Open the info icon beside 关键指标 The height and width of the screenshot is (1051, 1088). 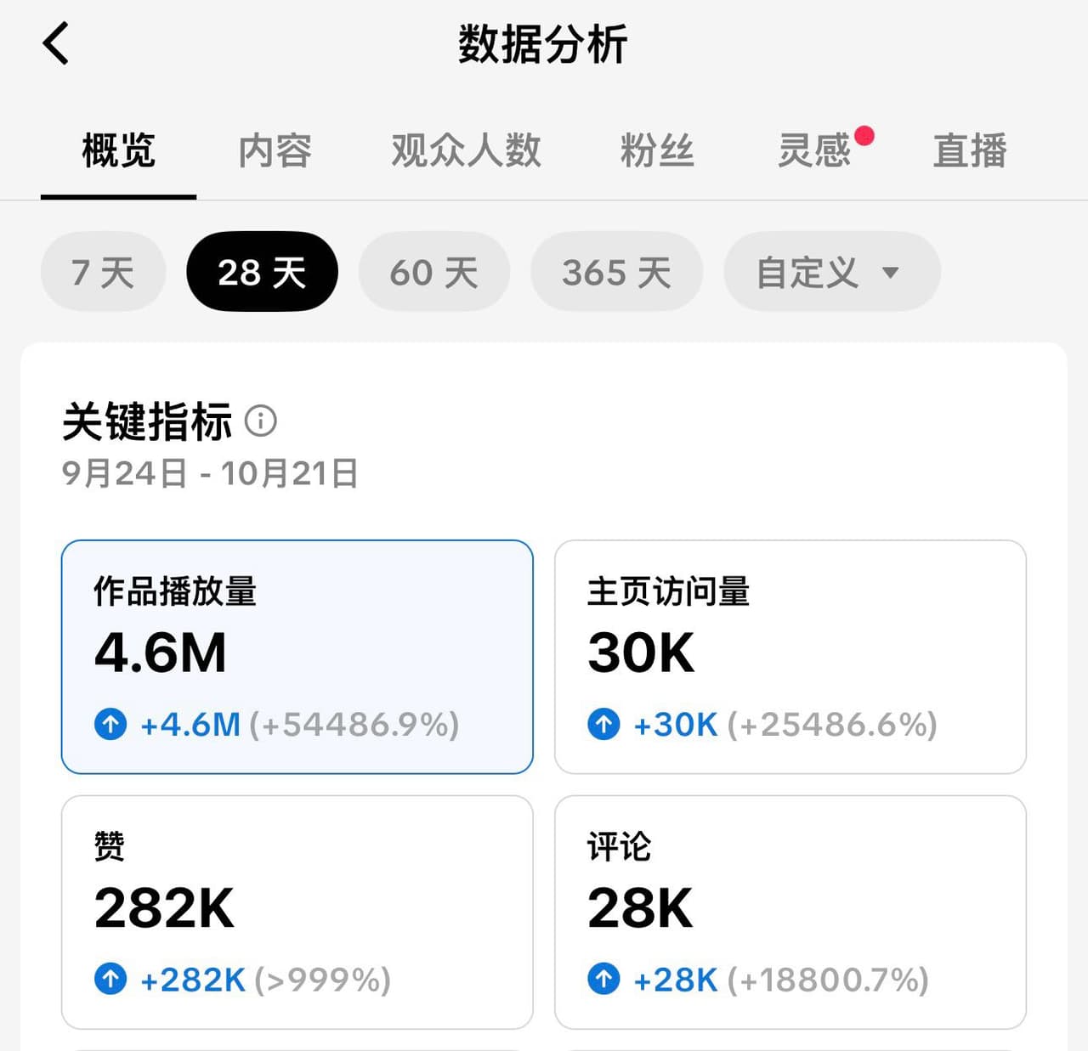click(261, 421)
